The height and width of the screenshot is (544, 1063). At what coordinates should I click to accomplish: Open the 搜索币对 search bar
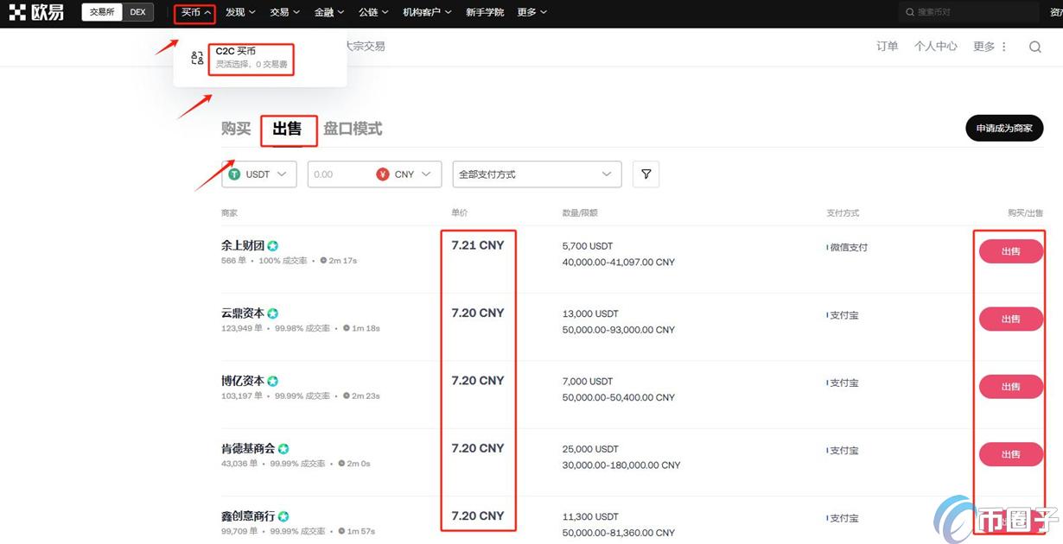tap(968, 12)
